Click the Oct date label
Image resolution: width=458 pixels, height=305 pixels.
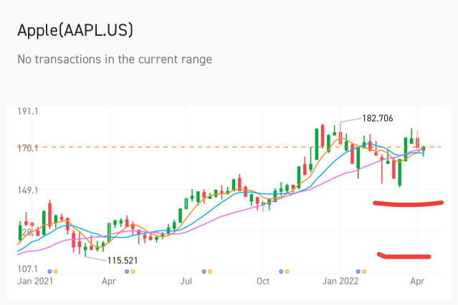[263, 281]
